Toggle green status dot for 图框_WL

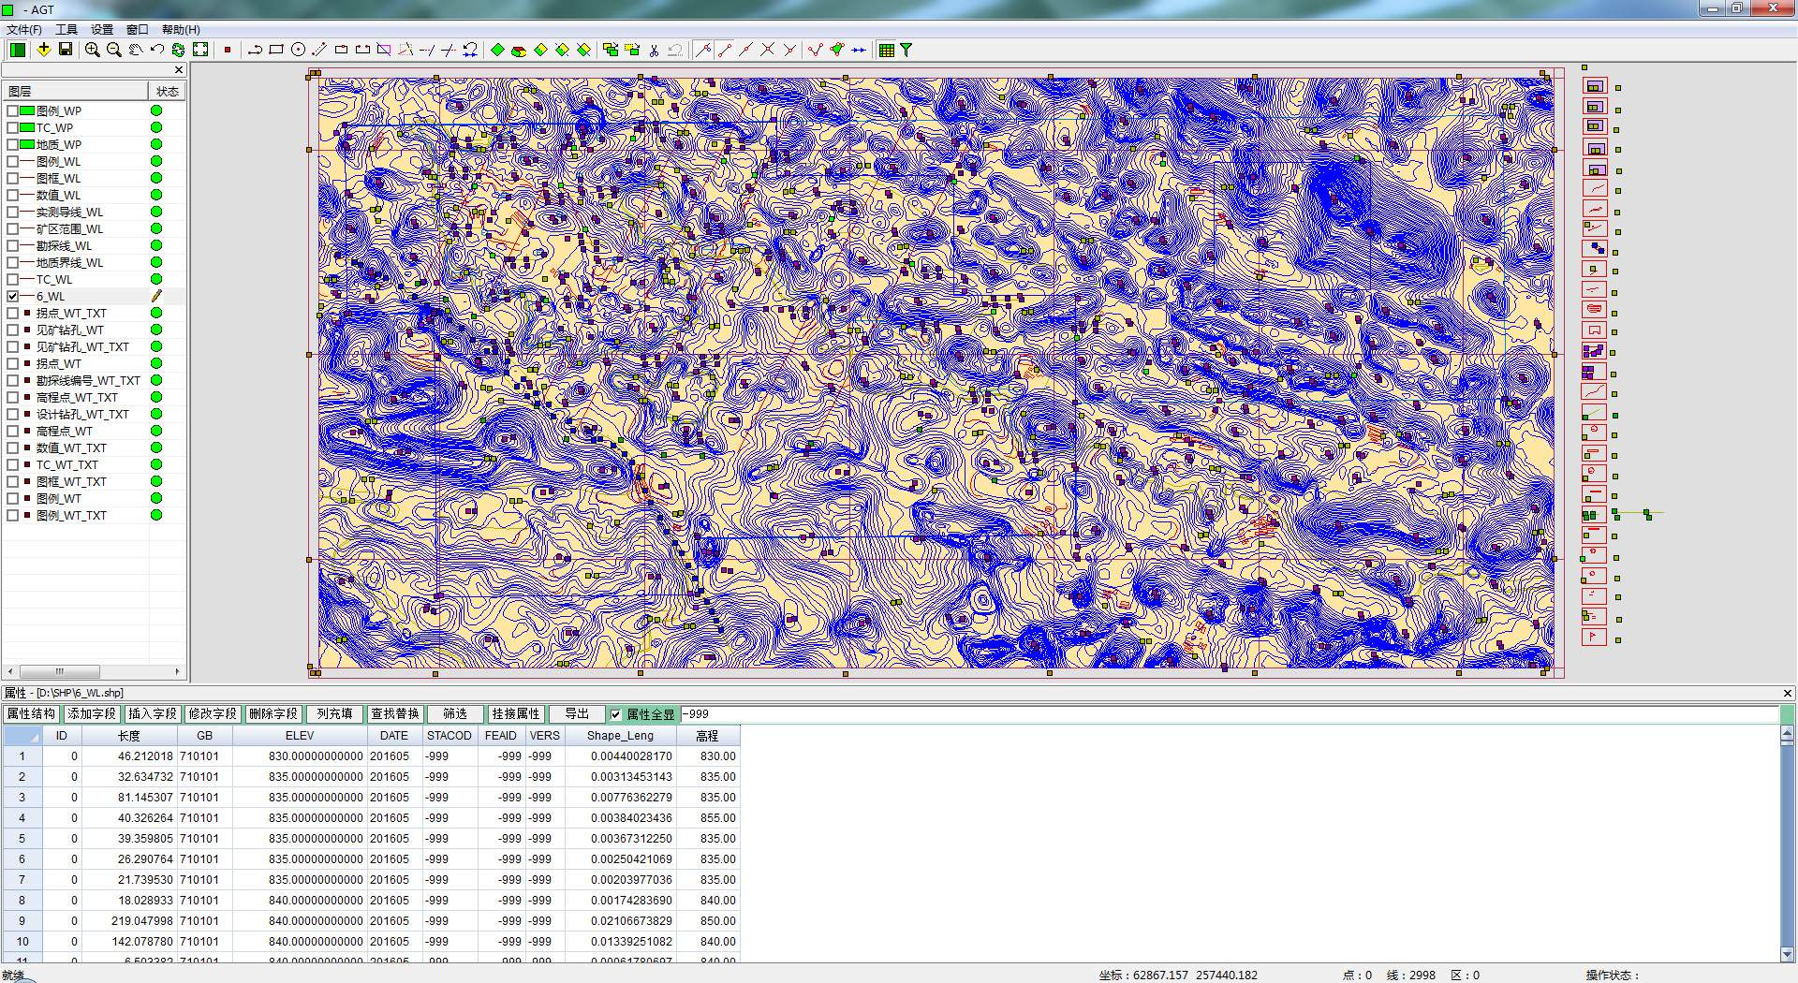pos(156,178)
